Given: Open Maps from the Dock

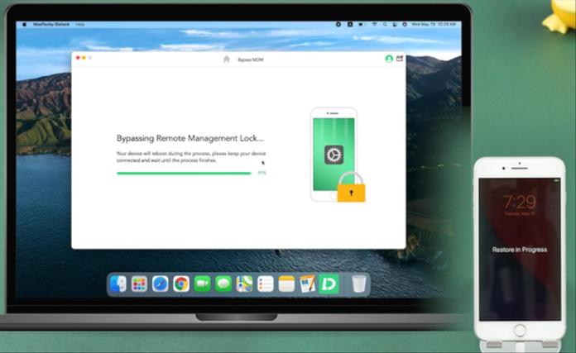Looking at the screenshot, I should pyautogui.click(x=244, y=284).
